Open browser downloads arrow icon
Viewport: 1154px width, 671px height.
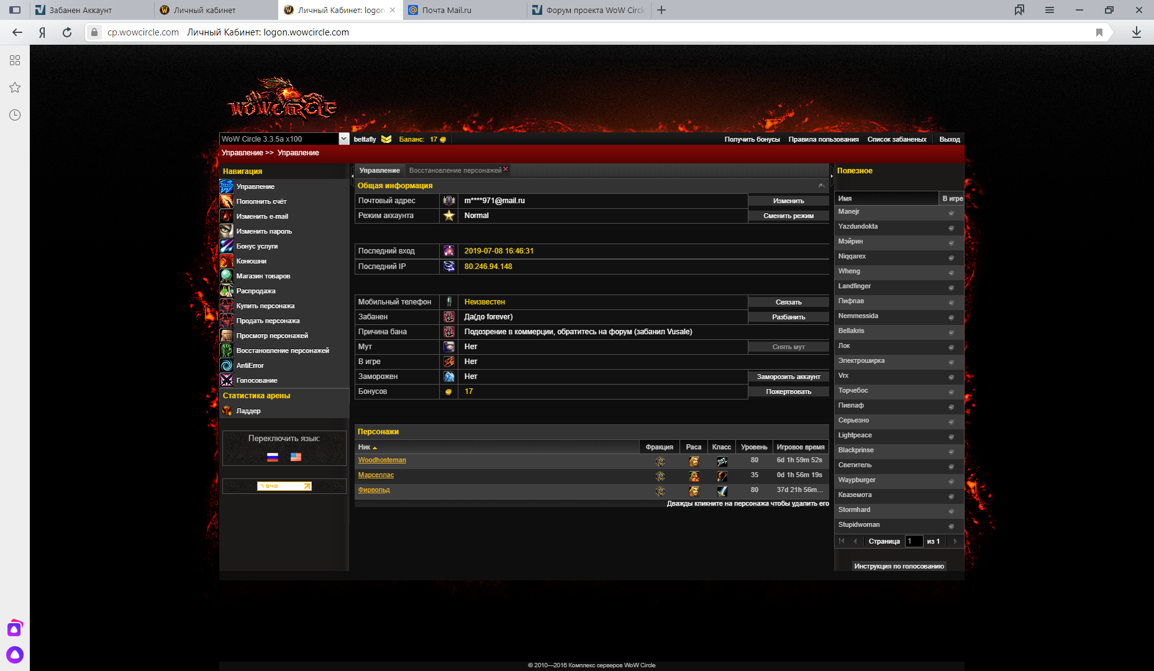pyautogui.click(x=1136, y=32)
